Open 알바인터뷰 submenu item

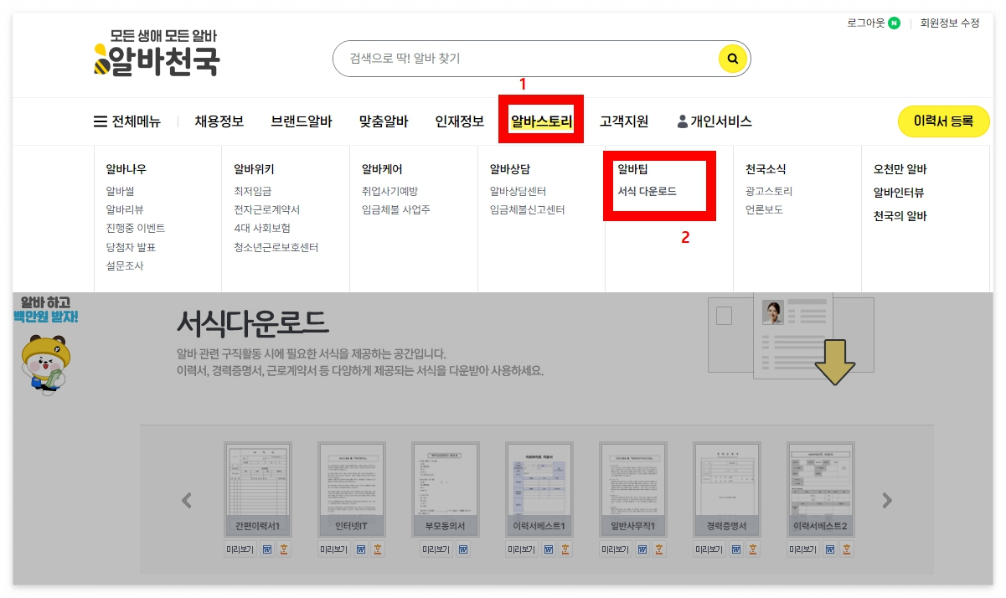tap(899, 193)
